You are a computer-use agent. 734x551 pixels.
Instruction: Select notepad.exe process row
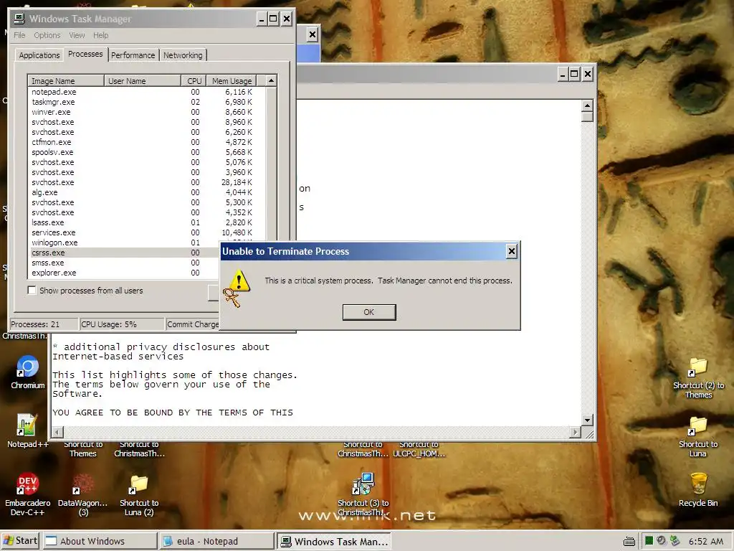[x=146, y=92]
